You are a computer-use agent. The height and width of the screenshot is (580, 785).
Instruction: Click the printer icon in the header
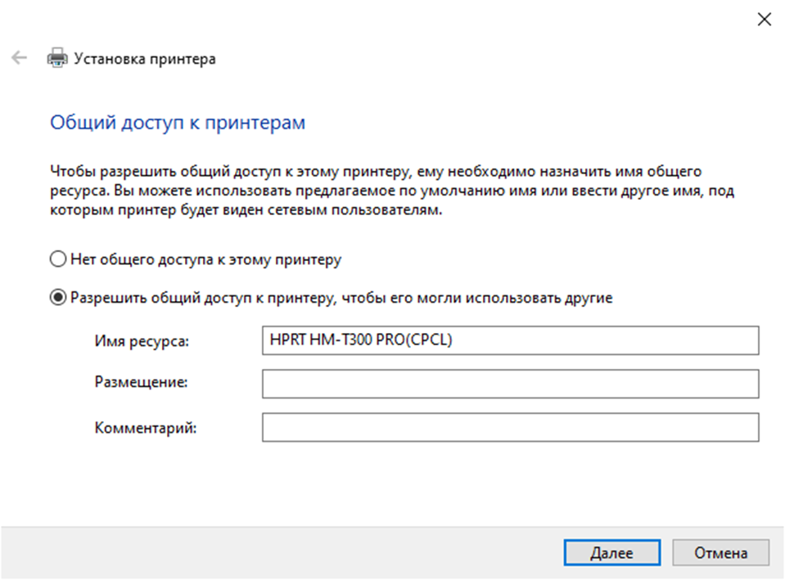click(56, 58)
